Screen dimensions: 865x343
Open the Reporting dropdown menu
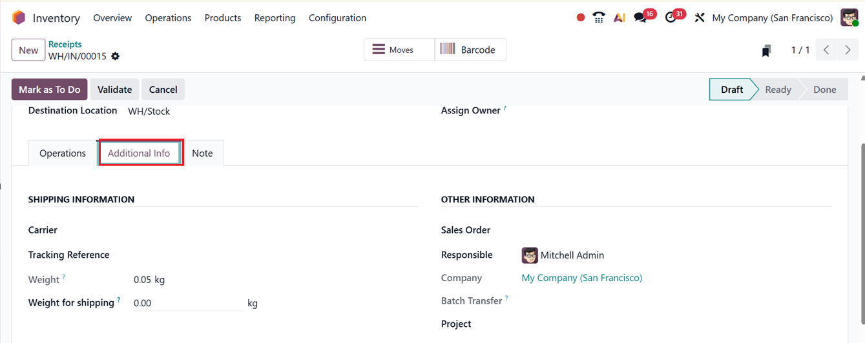275,18
